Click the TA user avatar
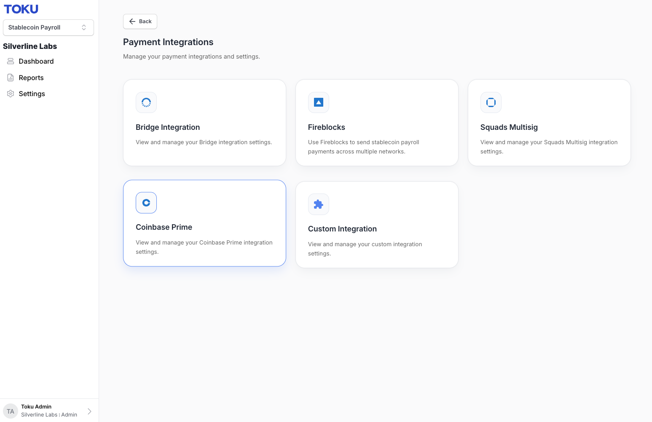This screenshot has width=652, height=422. click(x=11, y=411)
